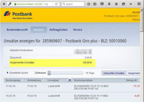Open the Kontenübersicht tab

point(17,30)
